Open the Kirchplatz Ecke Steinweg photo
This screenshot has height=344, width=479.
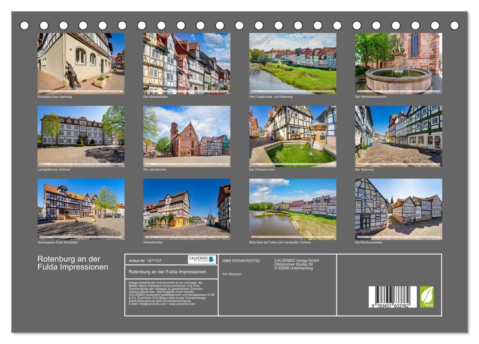click(81, 63)
